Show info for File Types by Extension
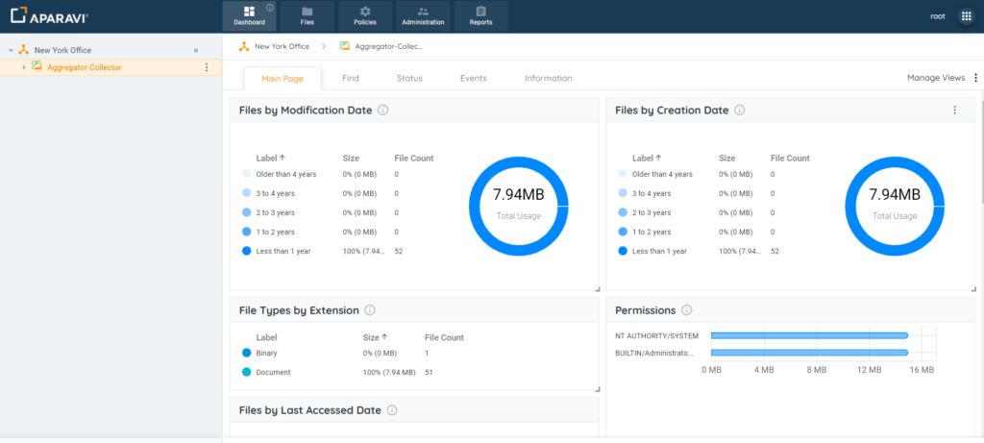The width and height of the screenshot is (984, 443). (370, 310)
